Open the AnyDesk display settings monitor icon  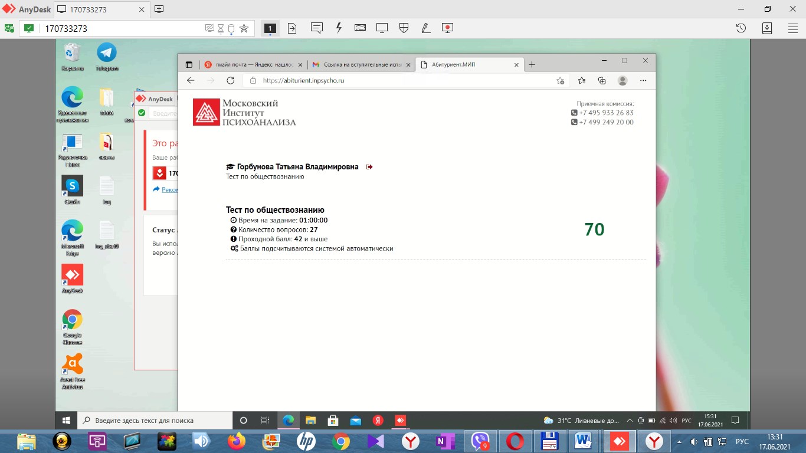coord(382,28)
